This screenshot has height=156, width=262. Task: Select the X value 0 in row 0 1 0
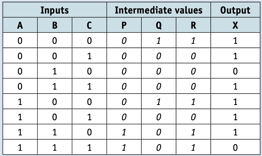pos(235,71)
